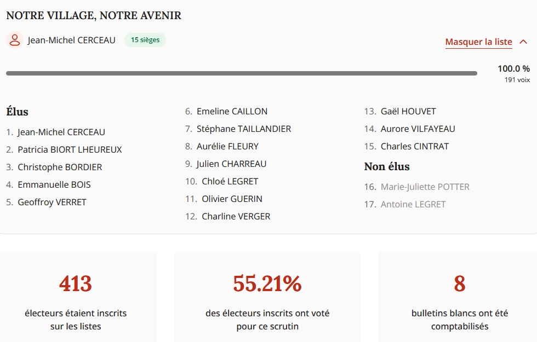537x342 pixels.
Task: Select Christophe BORDIER in the elected list
Action: click(60, 167)
